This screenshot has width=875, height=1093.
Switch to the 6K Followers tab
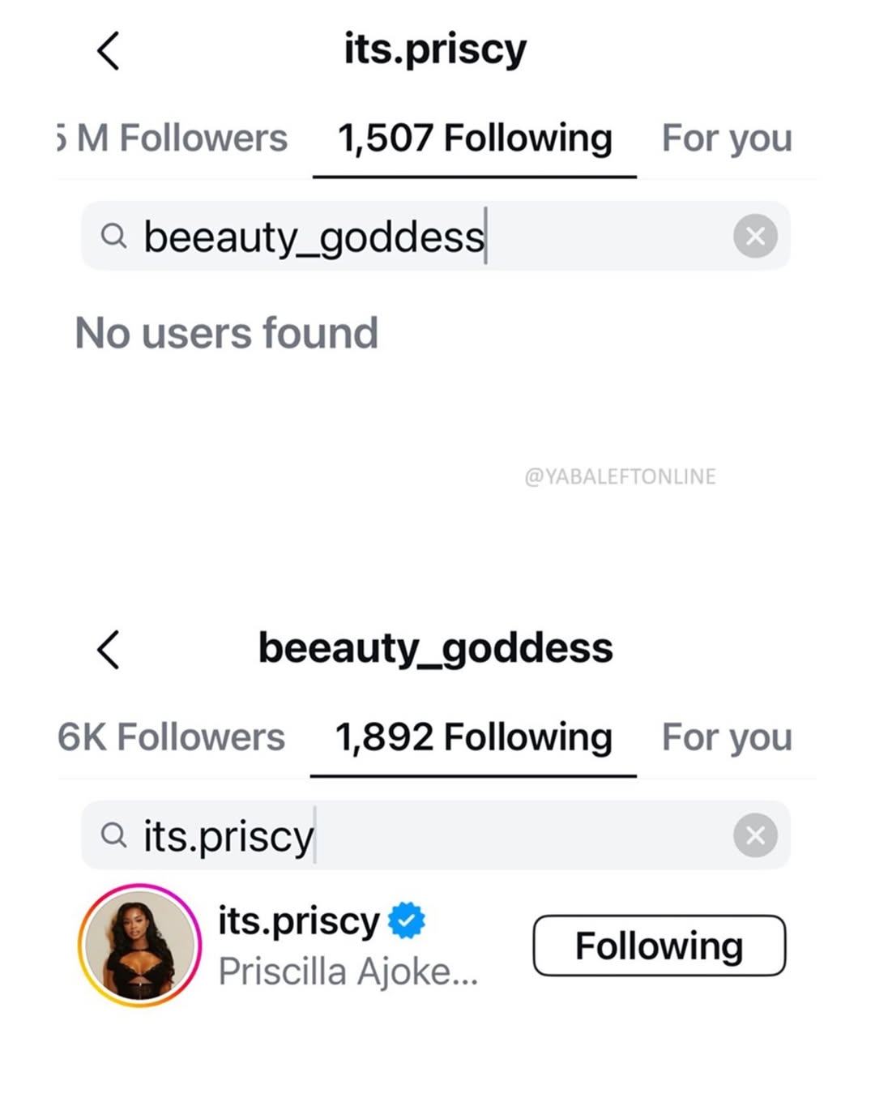[x=172, y=737]
